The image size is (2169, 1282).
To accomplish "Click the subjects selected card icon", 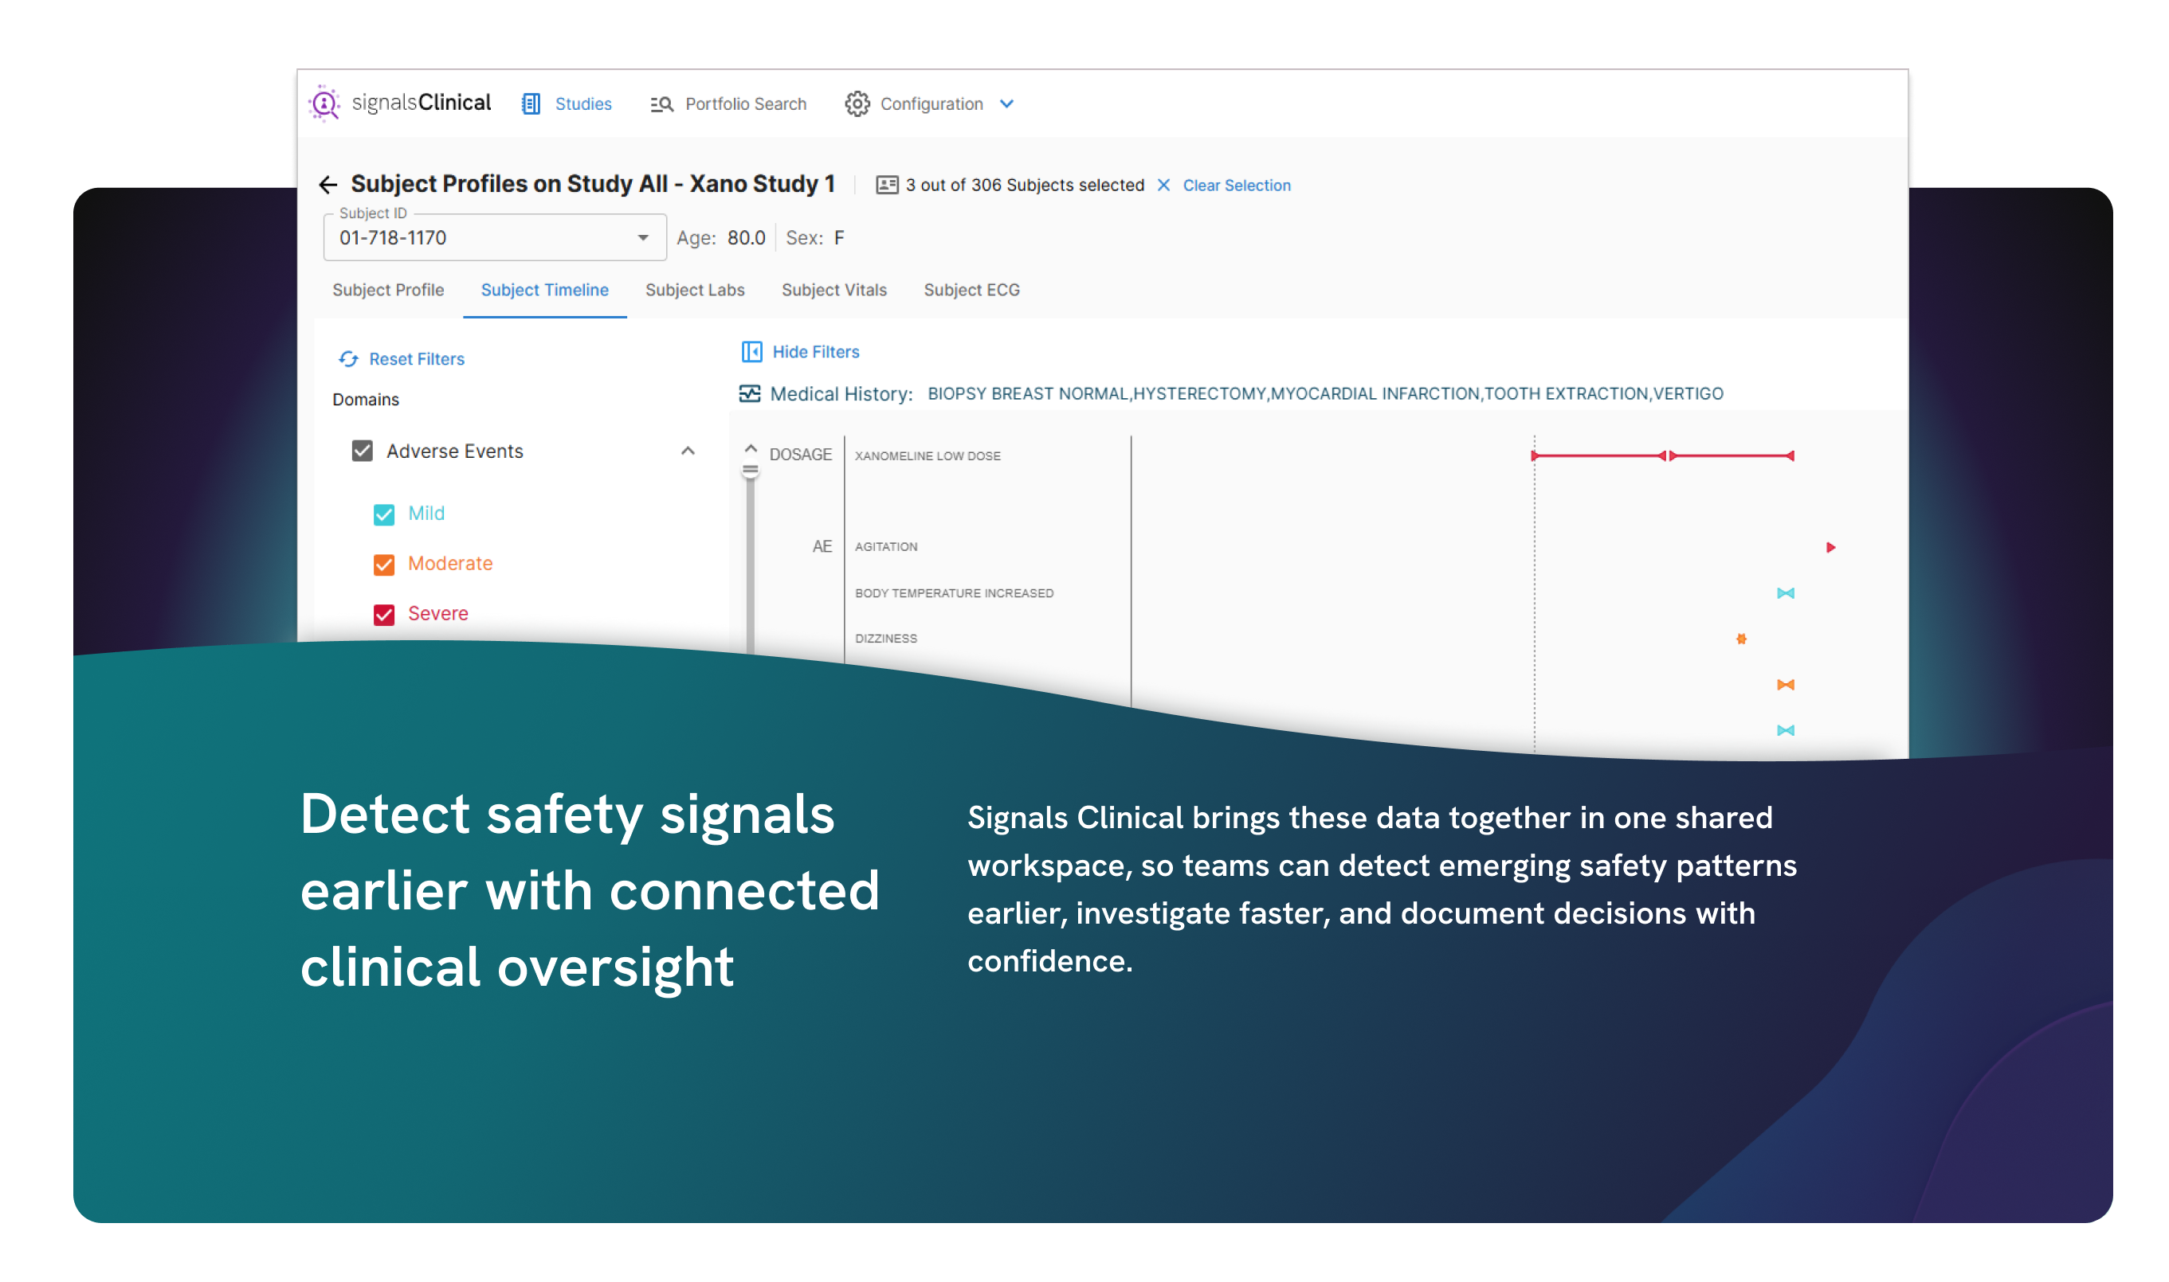I will coord(886,185).
